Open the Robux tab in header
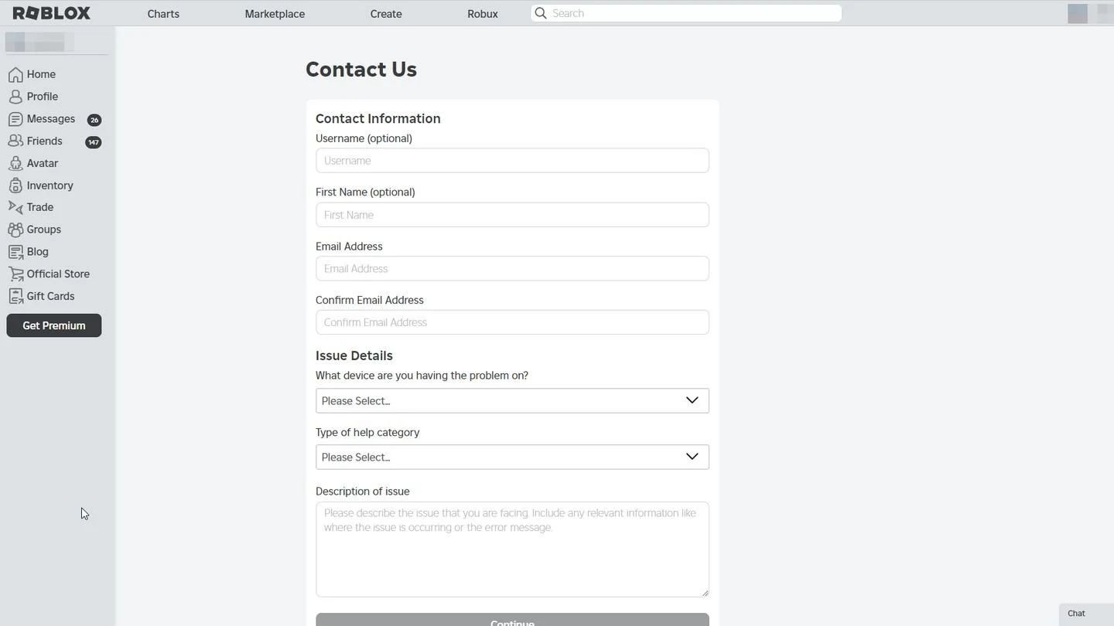 click(x=483, y=14)
